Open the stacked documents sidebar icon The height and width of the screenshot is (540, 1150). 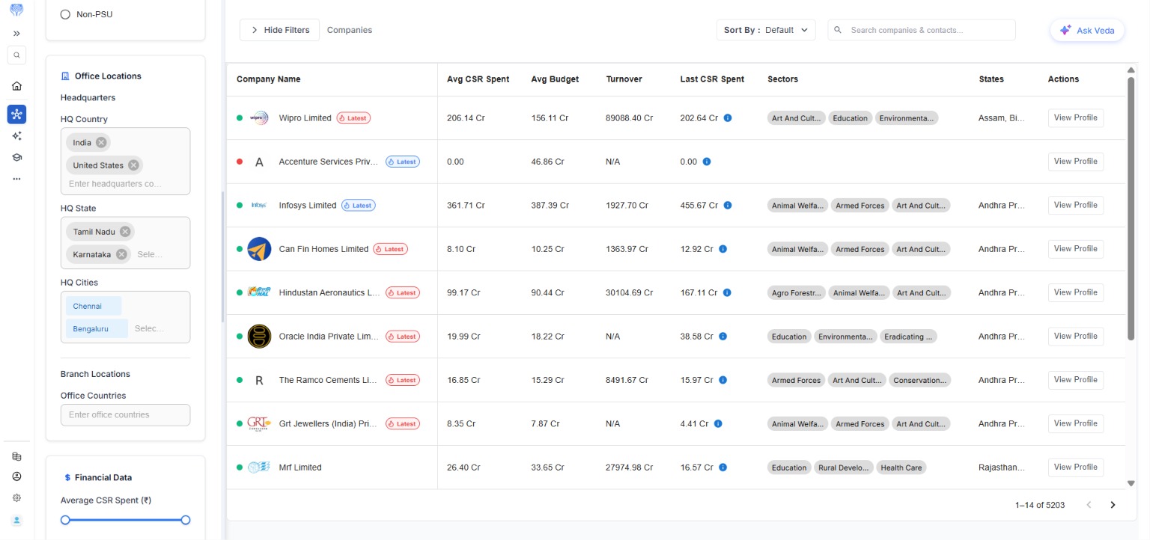[16, 456]
